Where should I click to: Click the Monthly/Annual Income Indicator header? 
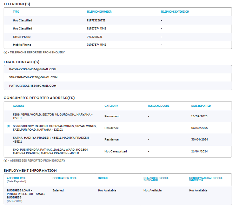click(x=206, y=179)
